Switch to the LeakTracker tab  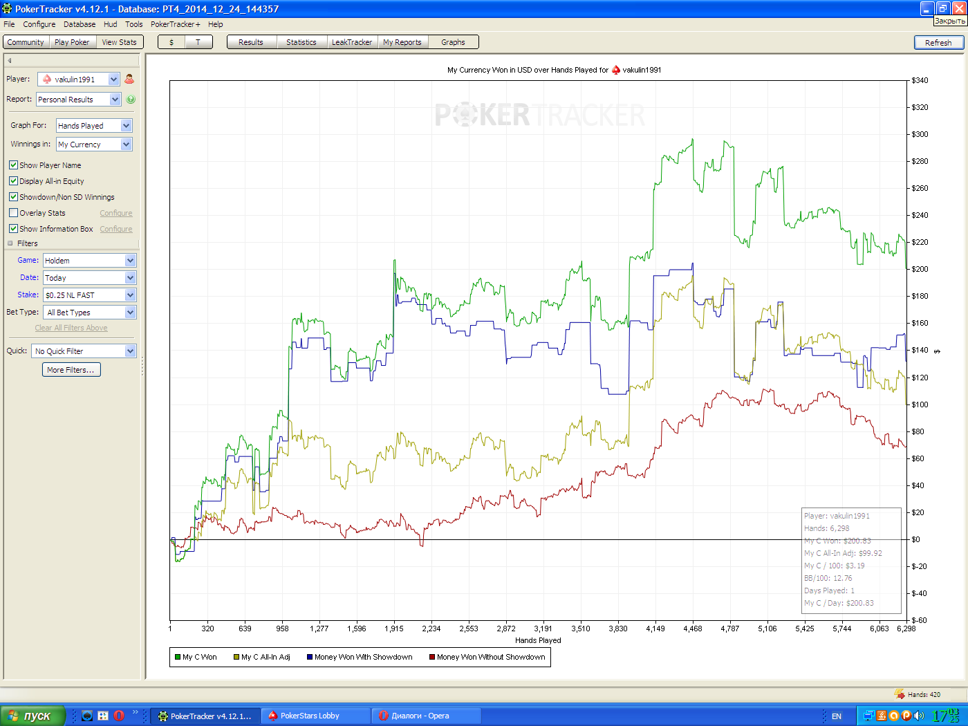coord(351,42)
